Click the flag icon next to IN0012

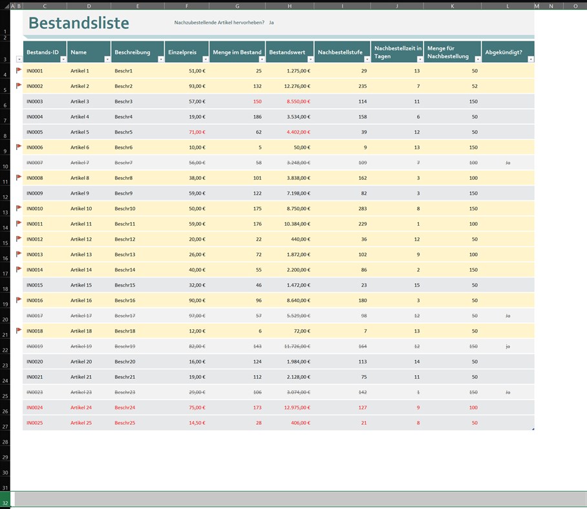tap(19, 239)
